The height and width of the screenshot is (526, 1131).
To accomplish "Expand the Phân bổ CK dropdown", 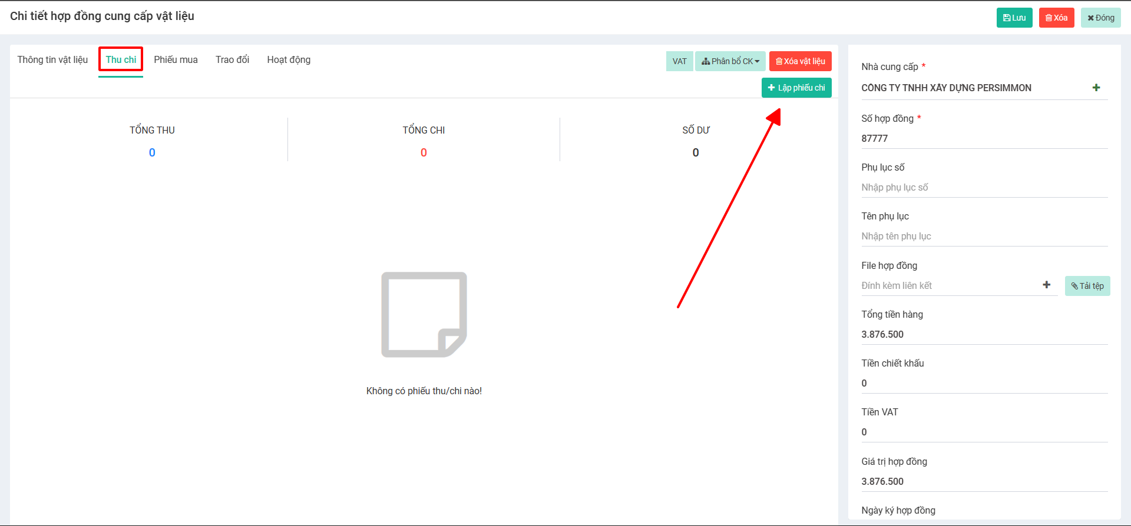I will pyautogui.click(x=730, y=61).
